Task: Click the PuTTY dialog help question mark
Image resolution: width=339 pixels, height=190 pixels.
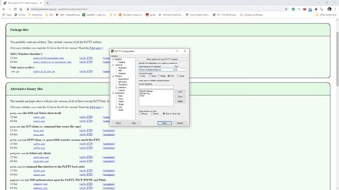Action: 177,51
